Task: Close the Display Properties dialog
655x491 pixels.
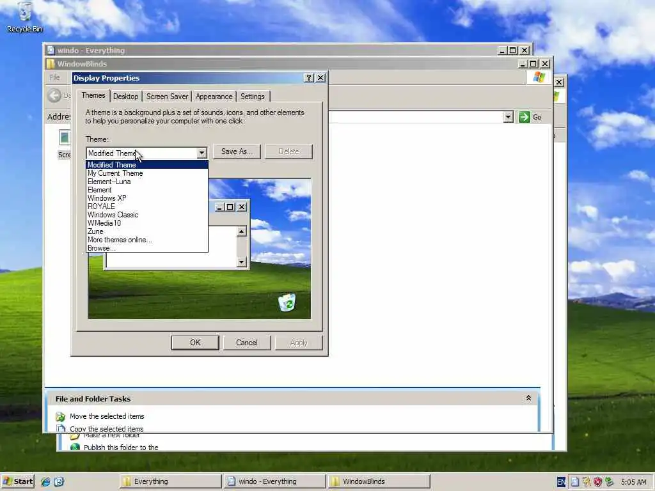Action: click(x=320, y=77)
